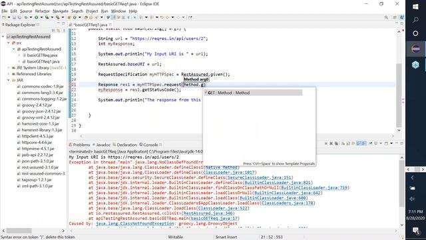Open Windows Start menu
The image size is (426, 240).
pos(415,7)
